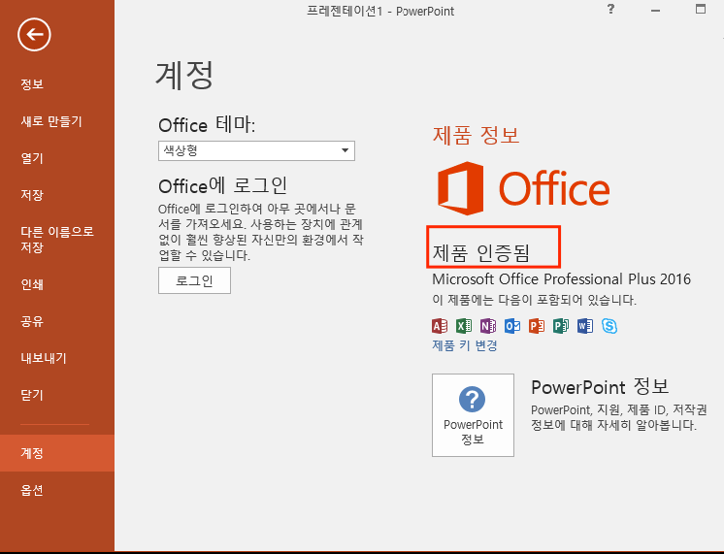Click the Skype for Business icon

point(609,326)
